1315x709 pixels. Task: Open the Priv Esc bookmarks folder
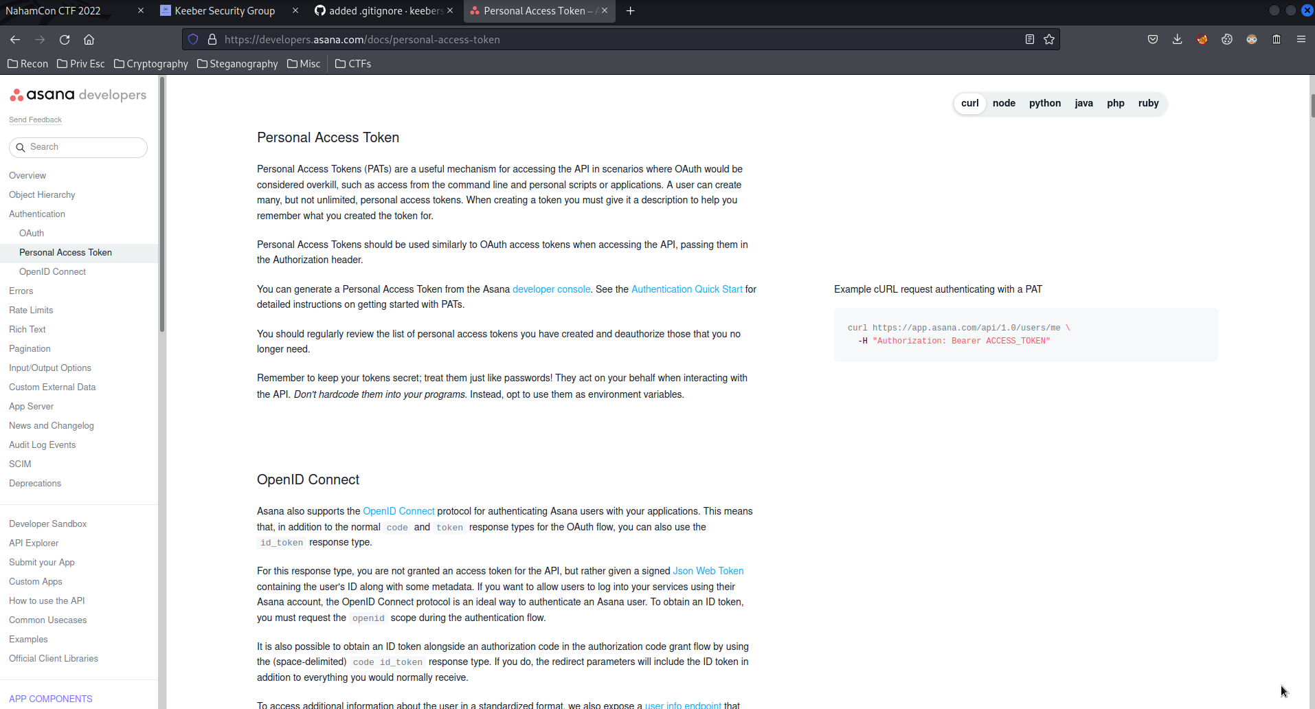pos(80,63)
